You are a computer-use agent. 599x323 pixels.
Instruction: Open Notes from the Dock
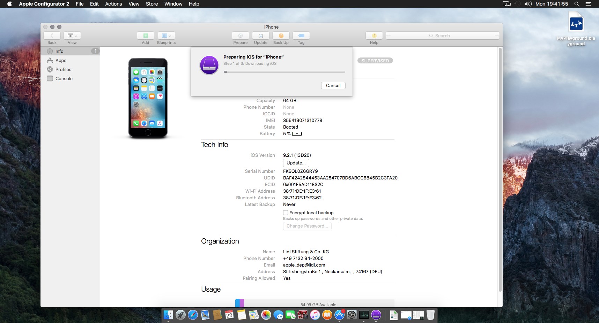[242, 315]
